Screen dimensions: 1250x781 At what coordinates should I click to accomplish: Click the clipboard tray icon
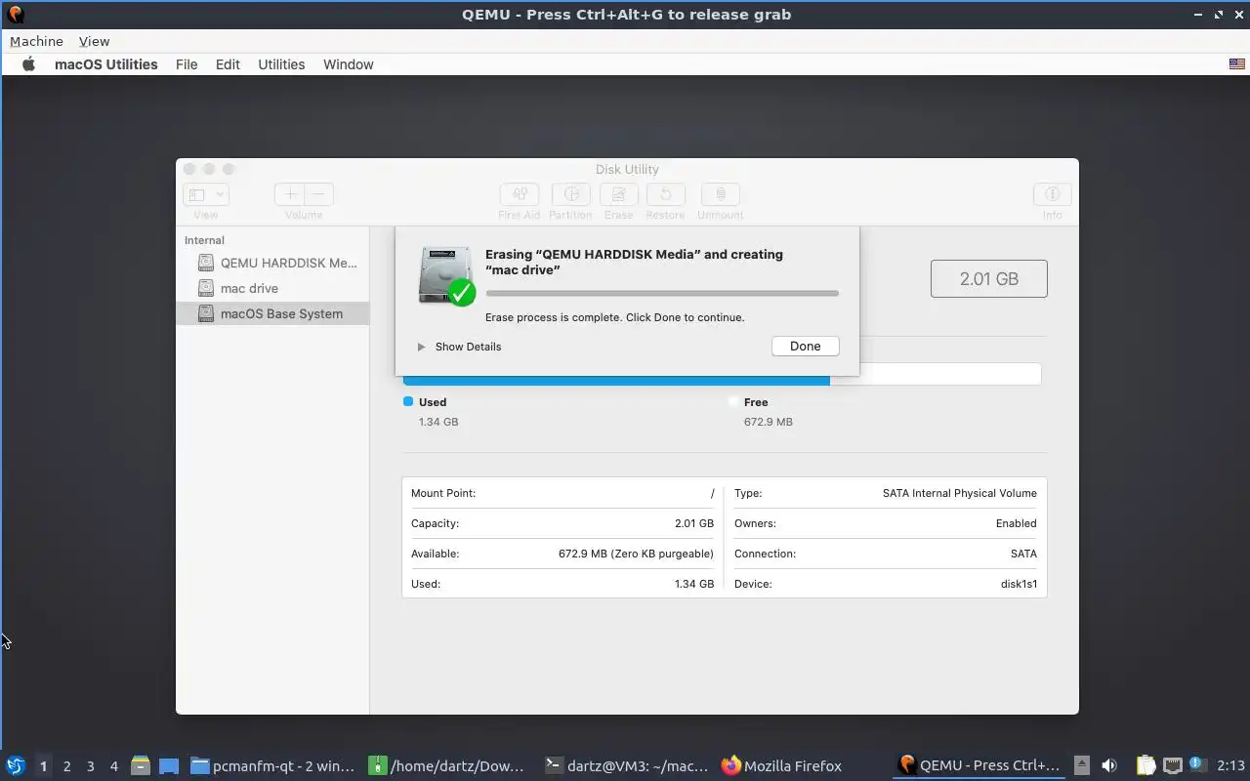(1146, 765)
